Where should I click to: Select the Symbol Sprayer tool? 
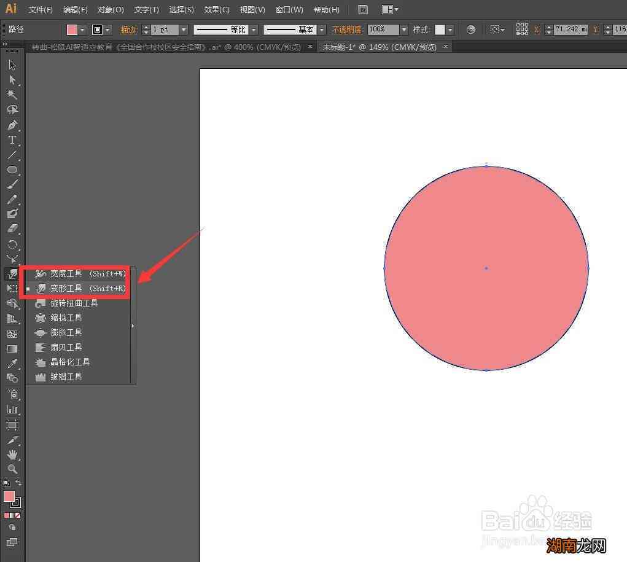pyautogui.click(x=12, y=394)
